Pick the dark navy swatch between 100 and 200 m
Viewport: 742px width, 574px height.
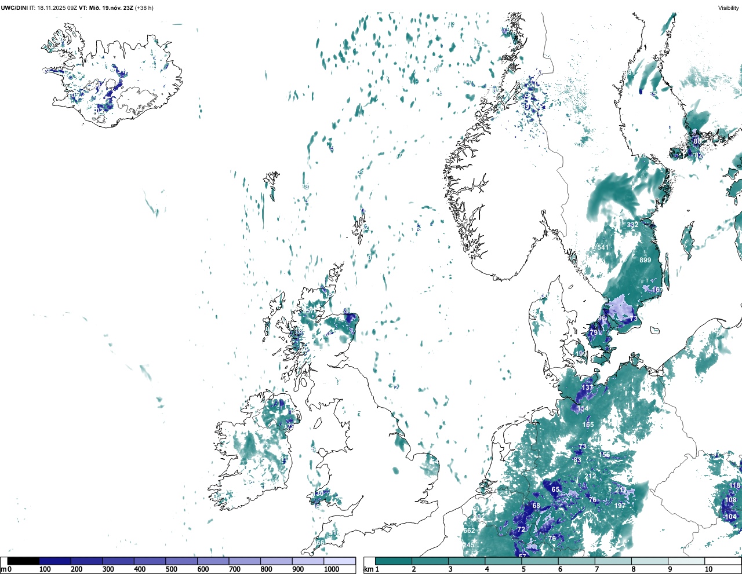(x=55, y=561)
